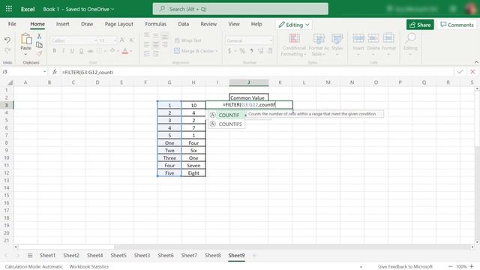Click the font color A swatch
This screenshot has width=480, height=270.
[125, 51]
